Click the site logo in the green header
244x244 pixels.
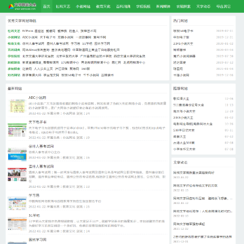(x=22, y=6)
